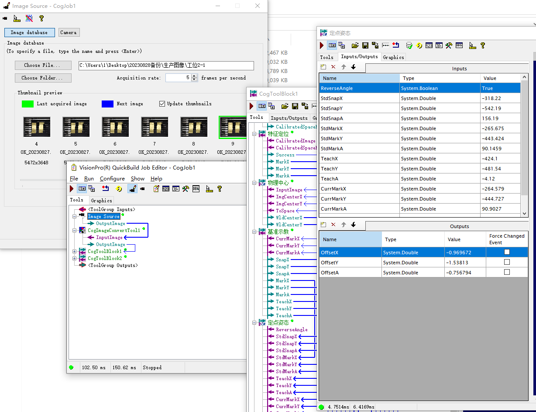Image resolution: width=536 pixels, height=412 pixels.
Task: Run CogToolBlock1 with its play icon
Action: pyautogui.click(x=251, y=106)
